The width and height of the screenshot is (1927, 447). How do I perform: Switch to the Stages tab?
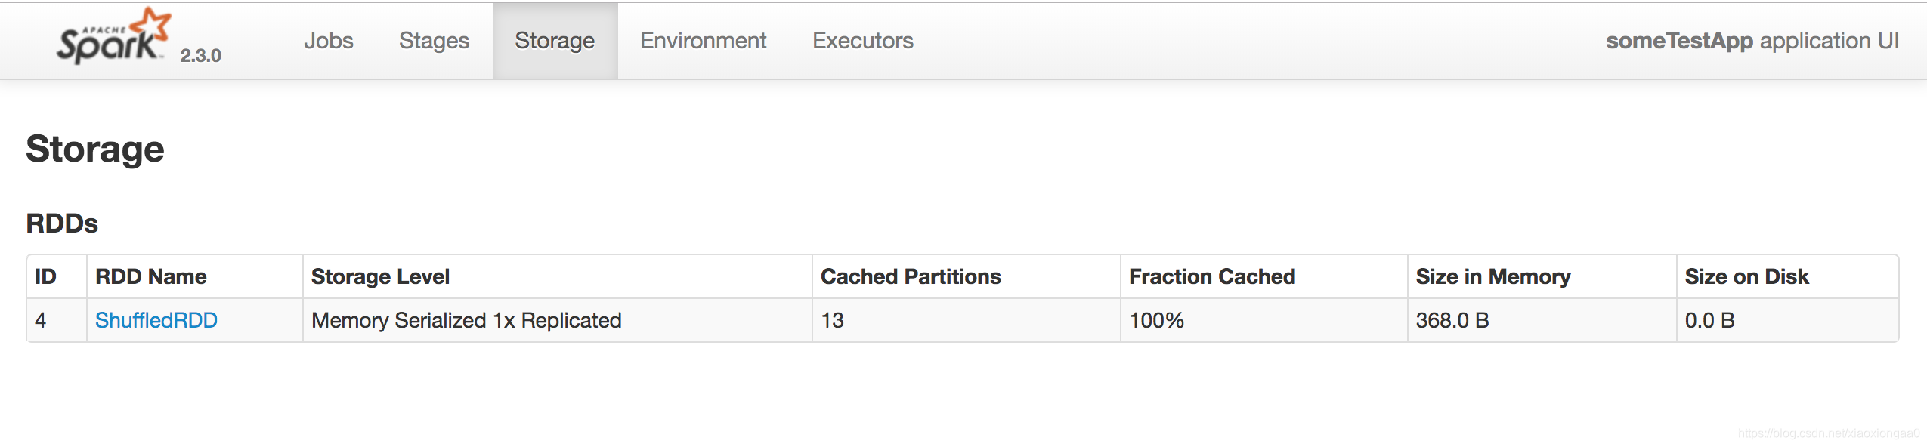435,41
